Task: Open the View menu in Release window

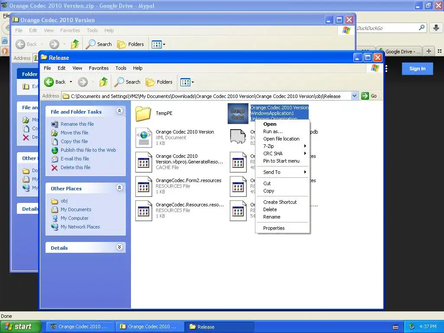Action: [x=77, y=68]
